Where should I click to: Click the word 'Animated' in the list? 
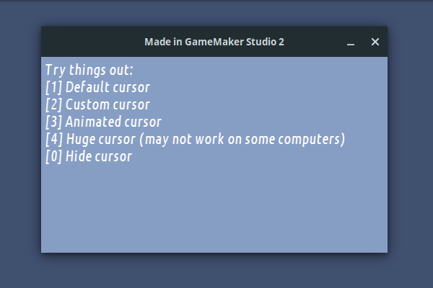click(x=92, y=122)
